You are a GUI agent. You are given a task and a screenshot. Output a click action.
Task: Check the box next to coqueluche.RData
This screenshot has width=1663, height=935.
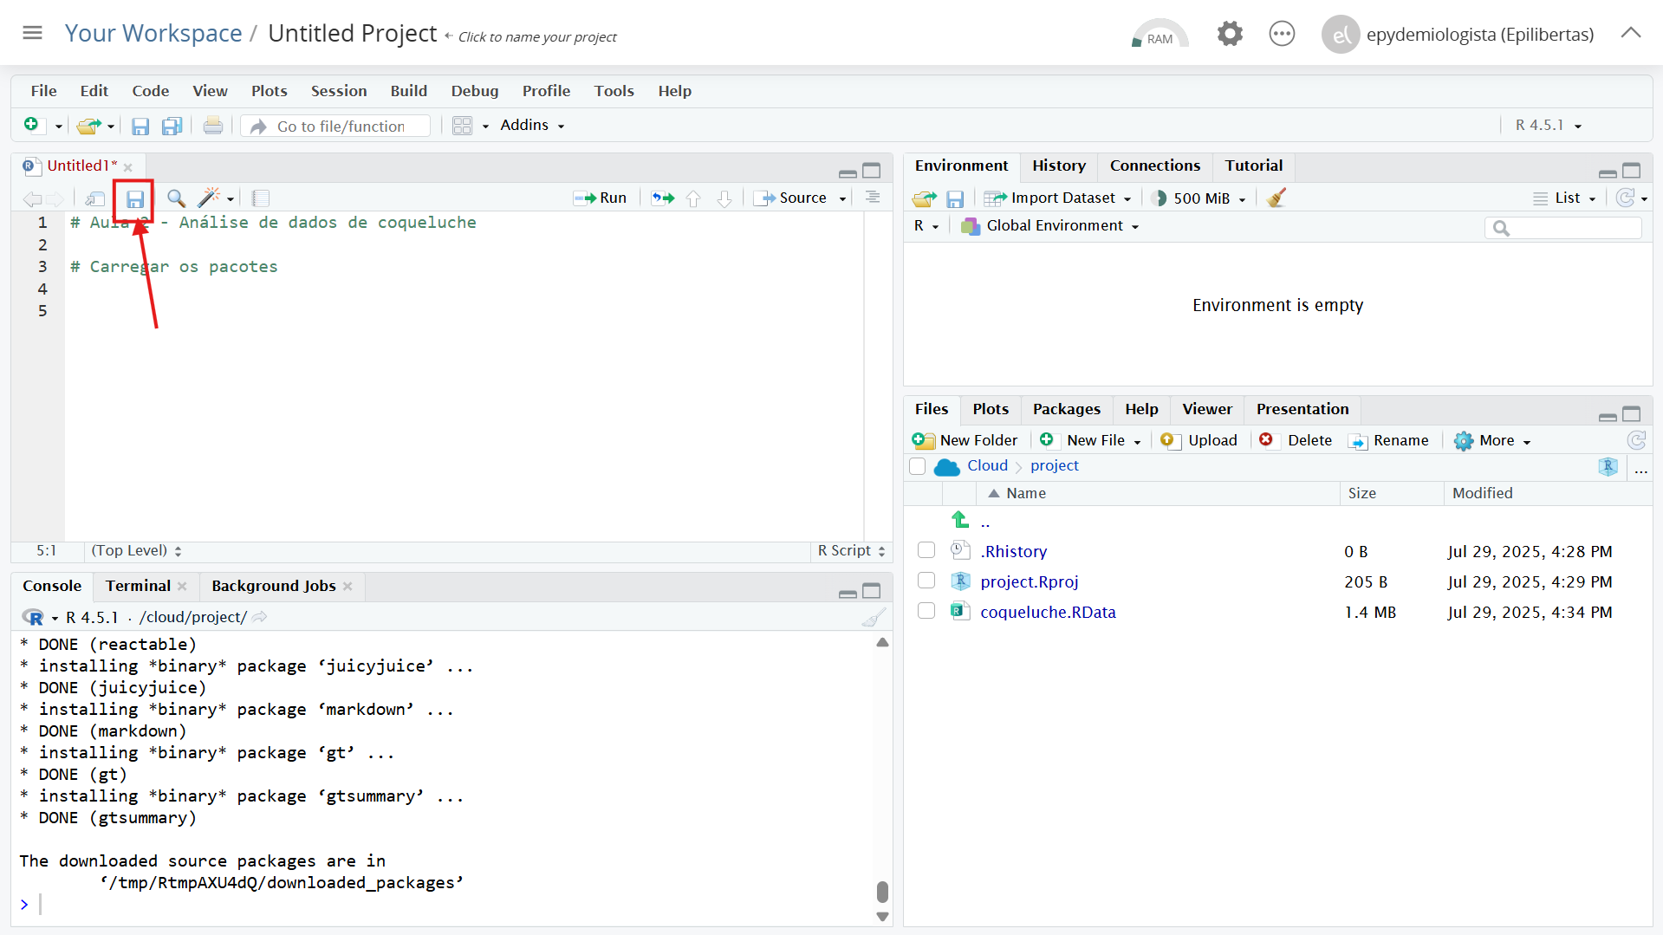pos(926,611)
